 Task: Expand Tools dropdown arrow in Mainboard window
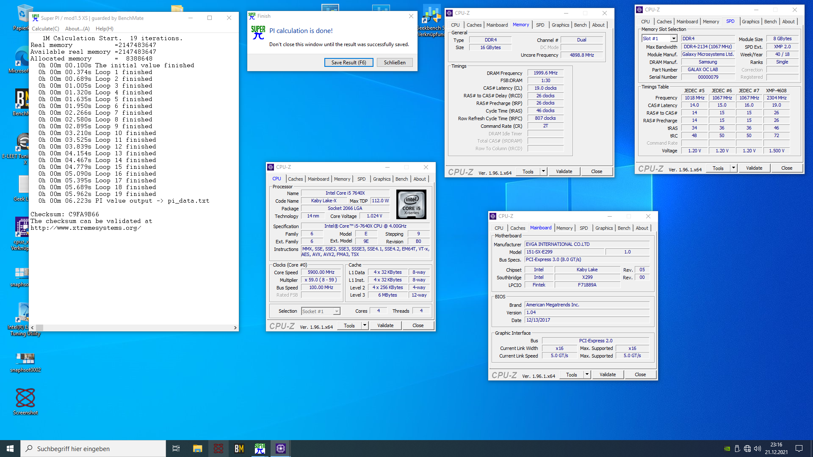[587, 374]
